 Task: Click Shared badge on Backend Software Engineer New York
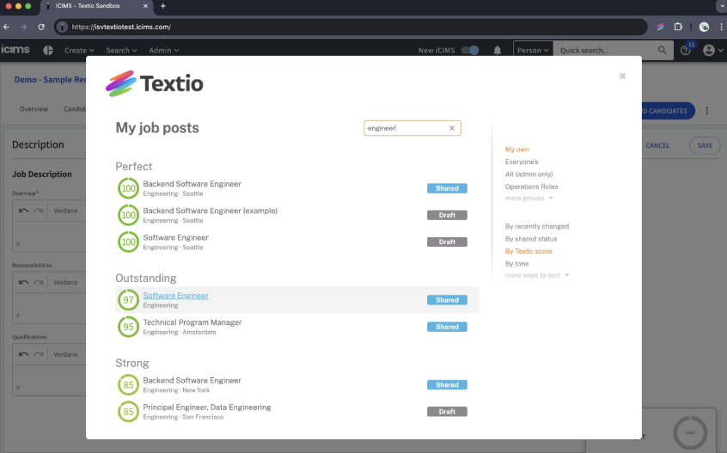tap(447, 385)
